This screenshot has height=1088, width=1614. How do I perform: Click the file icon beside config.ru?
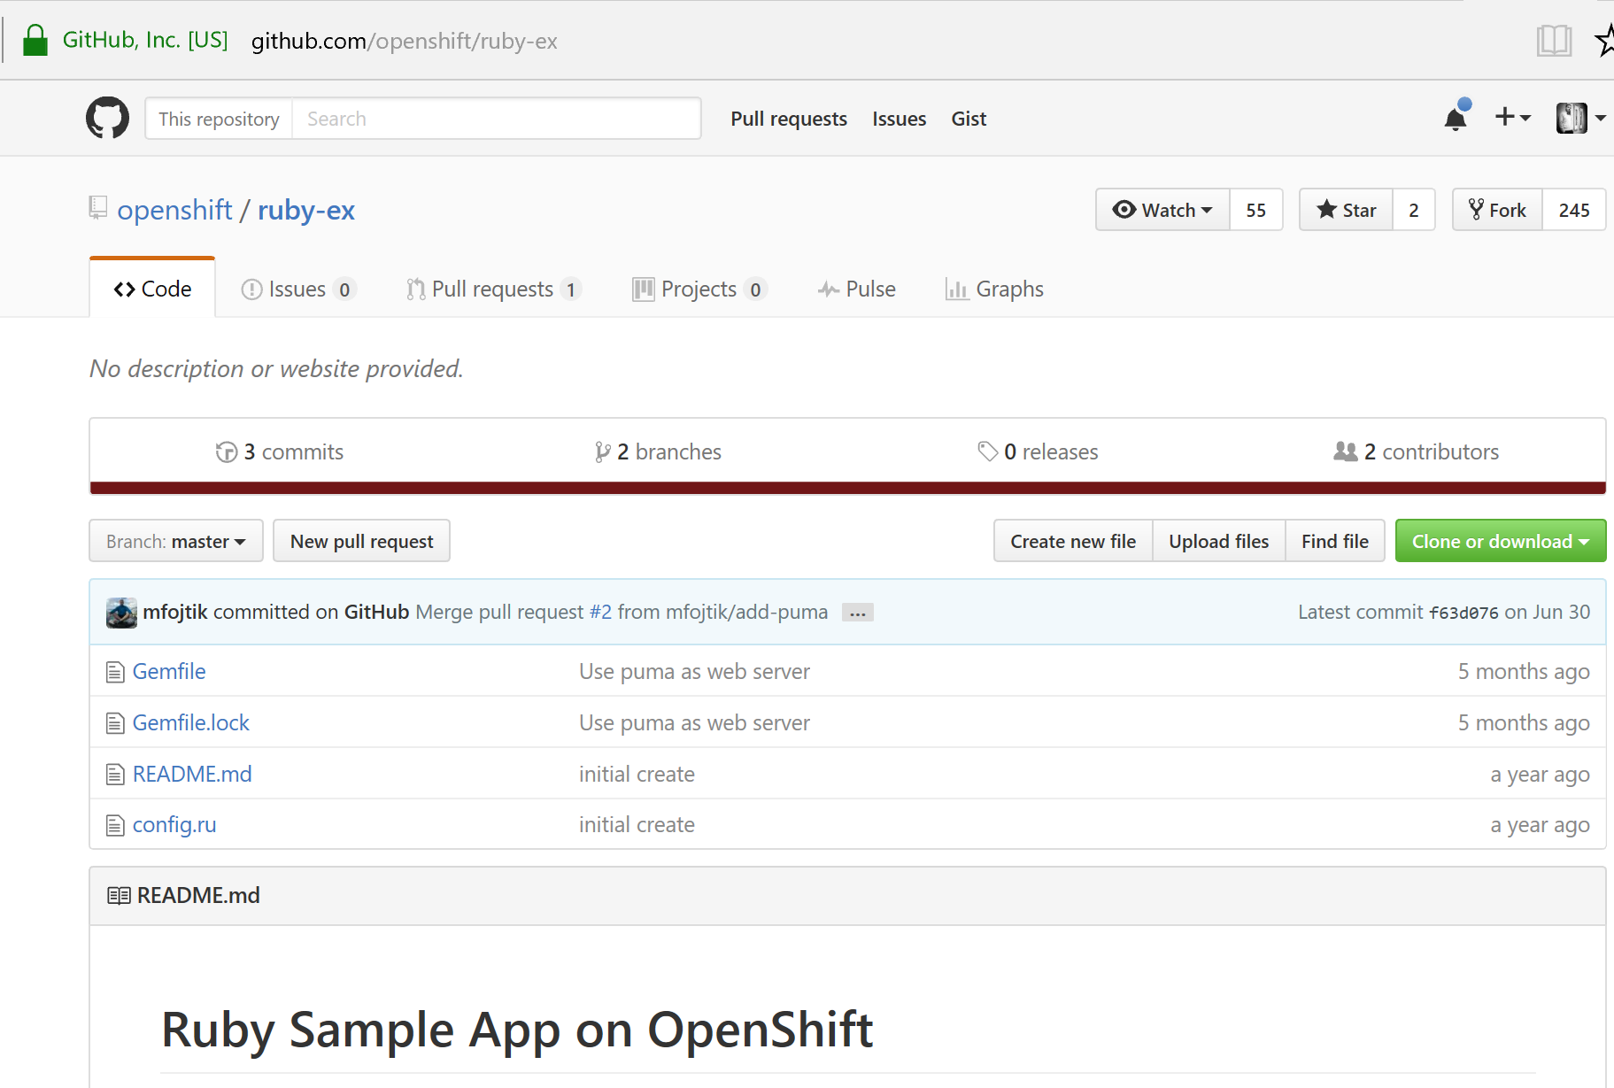pos(115,826)
